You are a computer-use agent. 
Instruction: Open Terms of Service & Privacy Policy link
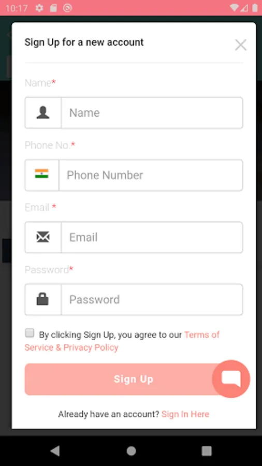pos(122,341)
